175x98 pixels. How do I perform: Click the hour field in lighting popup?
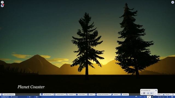pos(144,93)
